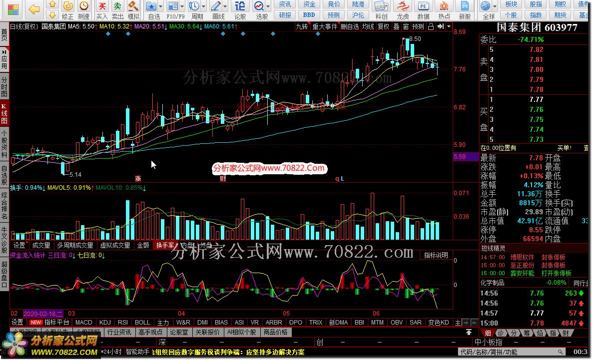
Task: Open the chart toolbar dropdown triangle
Action: pyautogui.click(x=449, y=26)
